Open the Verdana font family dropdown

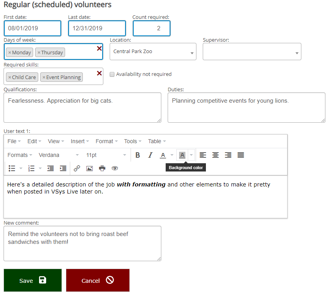coord(58,155)
